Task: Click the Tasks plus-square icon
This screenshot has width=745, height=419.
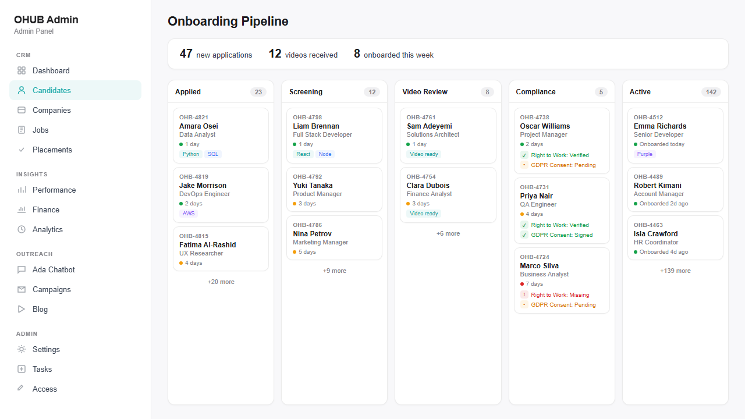Action: tap(22, 369)
